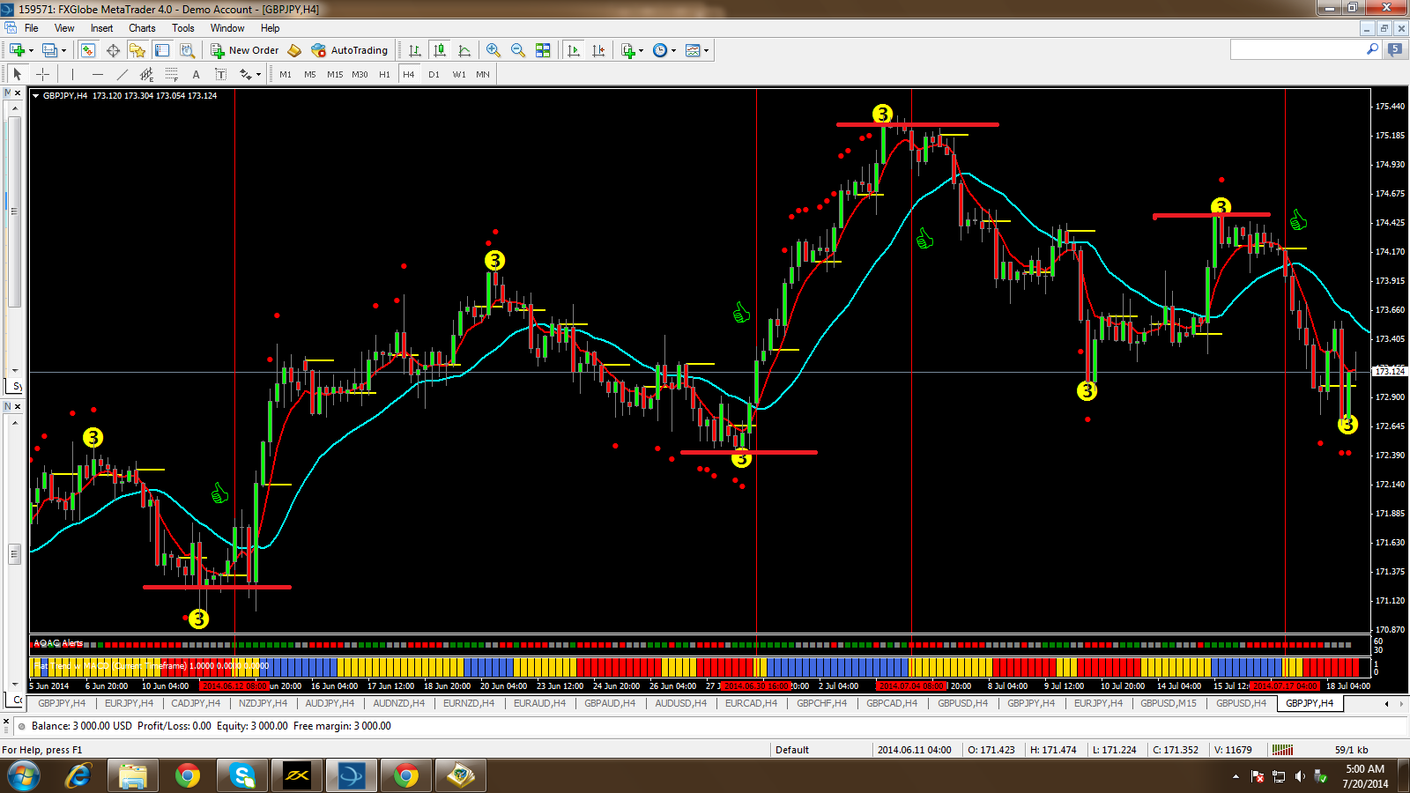Set timeframe to D1

[x=434, y=74]
